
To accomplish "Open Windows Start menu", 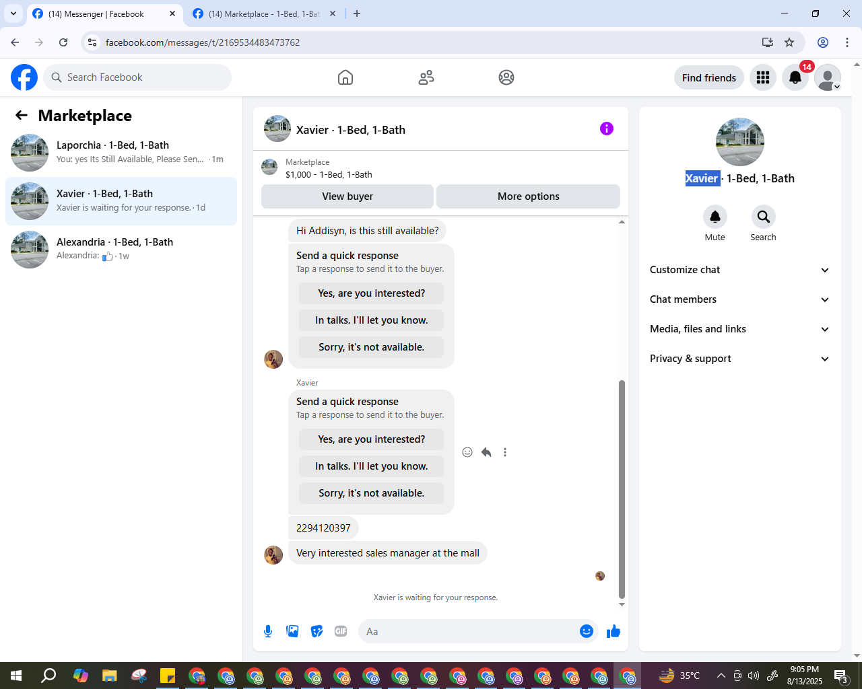I will [x=16, y=676].
